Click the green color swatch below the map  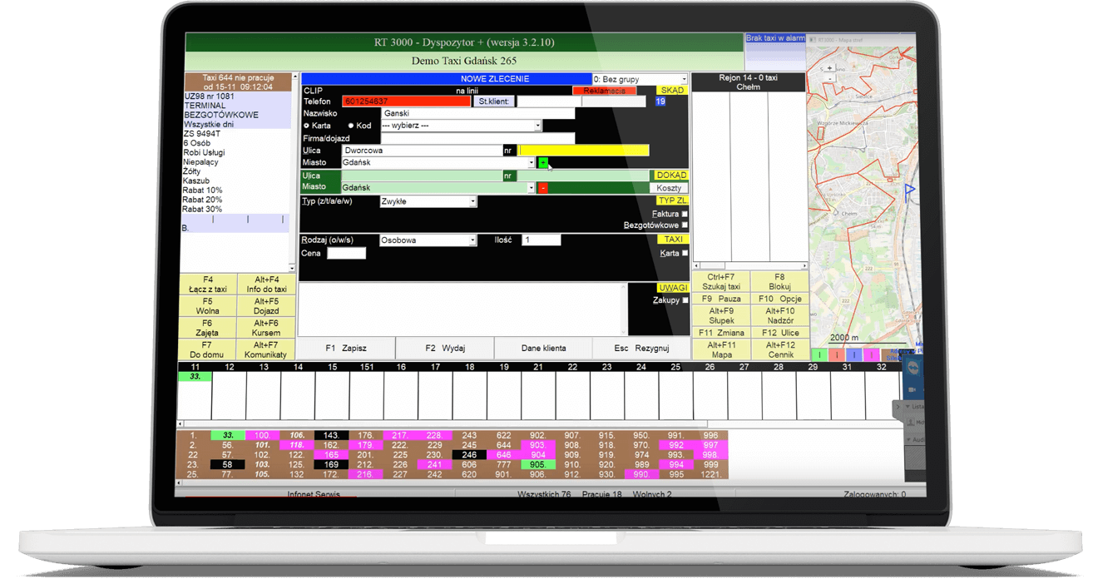(819, 355)
